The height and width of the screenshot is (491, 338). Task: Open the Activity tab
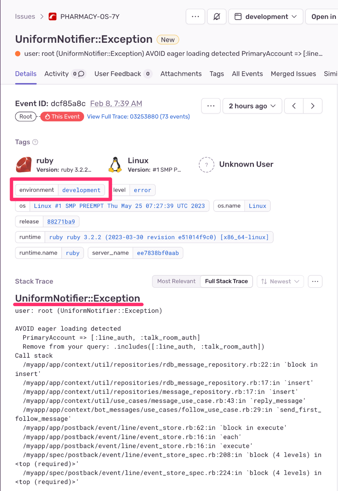56,74
